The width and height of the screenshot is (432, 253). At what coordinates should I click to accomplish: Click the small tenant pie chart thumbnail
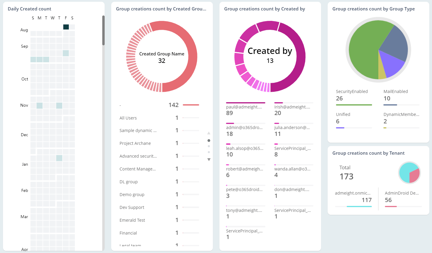pyautogui.click(x=409, y=173)
